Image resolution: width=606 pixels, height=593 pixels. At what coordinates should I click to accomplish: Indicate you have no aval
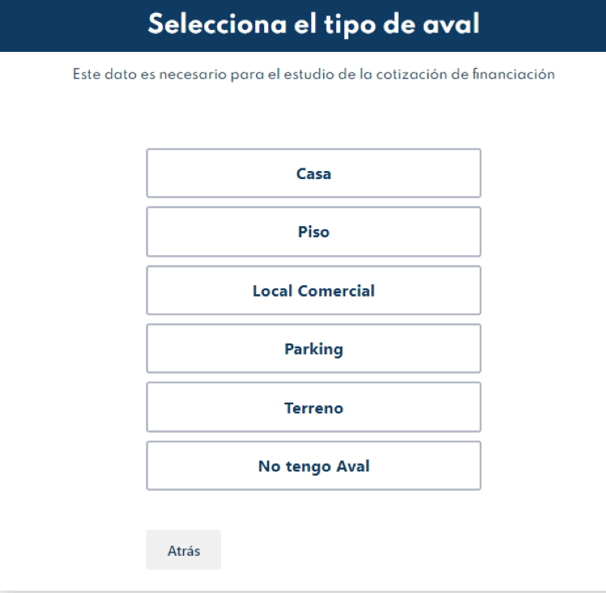coord(314,466)
